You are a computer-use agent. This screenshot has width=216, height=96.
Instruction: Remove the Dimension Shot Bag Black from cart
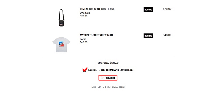click(x=148, y=10)
